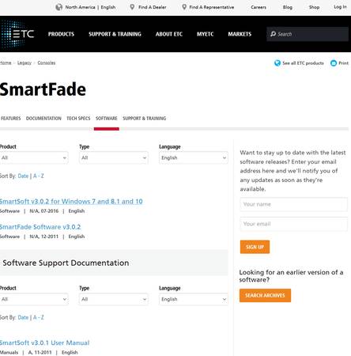Click the Sign Up button
Image resolution: width=351 pixels, height=356 pixels.
pos(255,247)
